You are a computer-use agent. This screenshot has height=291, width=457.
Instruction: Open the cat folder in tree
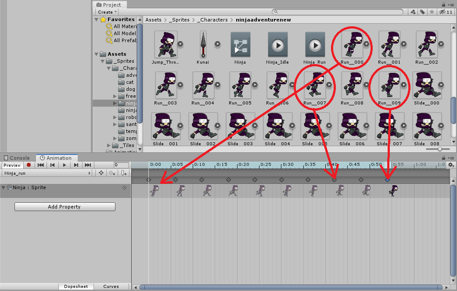point(126,82)
